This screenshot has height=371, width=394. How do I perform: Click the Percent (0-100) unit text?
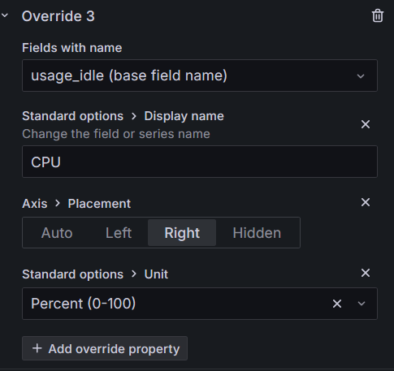(x=84, y=304)
